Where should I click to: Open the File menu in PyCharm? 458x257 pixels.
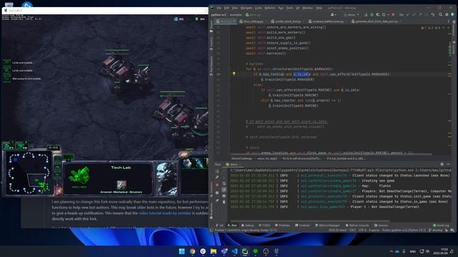(x=219, y=8)
